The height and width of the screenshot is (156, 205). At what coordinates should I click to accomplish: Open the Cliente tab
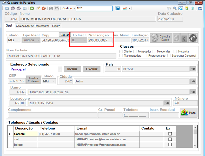point(56,26)
